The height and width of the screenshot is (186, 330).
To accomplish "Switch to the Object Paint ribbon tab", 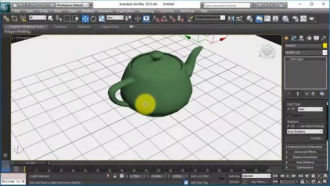I will pos(110,26).
